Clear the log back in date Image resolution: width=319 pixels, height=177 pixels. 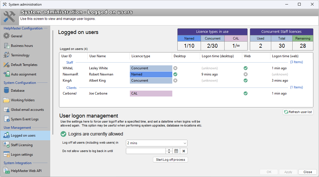[x=184, y=151]
